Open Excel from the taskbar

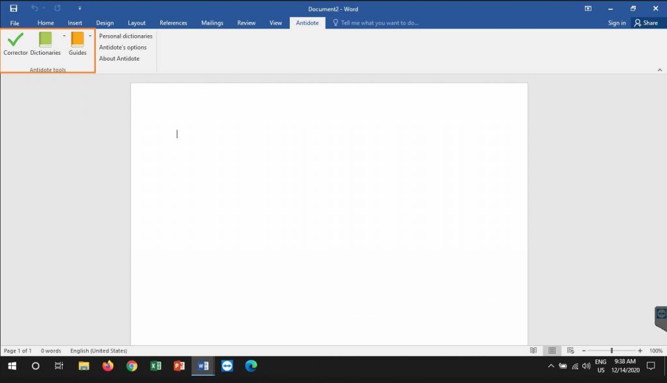coord(156,366)
